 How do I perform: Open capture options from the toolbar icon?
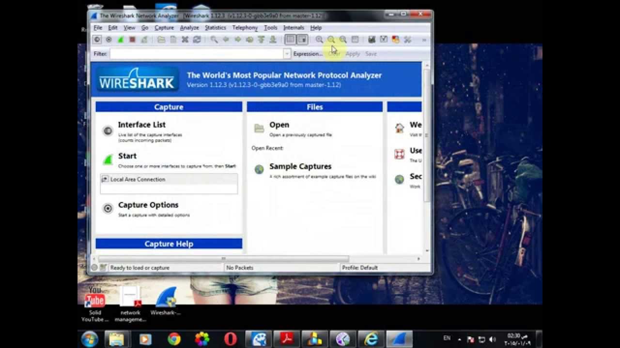click(x=108, y=40)
